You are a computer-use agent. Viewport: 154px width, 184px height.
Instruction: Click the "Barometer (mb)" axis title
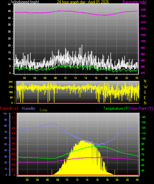pos(135,2)
